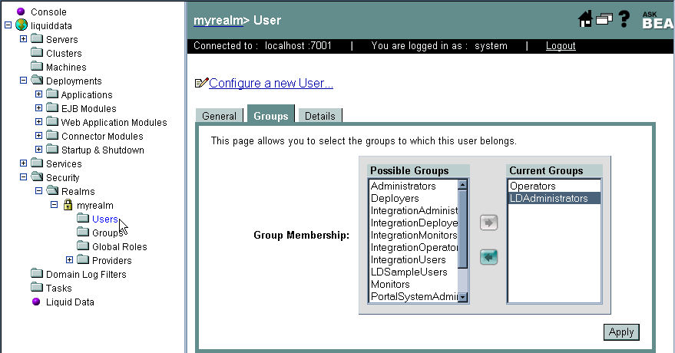Click the Machines folder icon
The width and height of the screenshot is (675, 353).
click(37, 66)
